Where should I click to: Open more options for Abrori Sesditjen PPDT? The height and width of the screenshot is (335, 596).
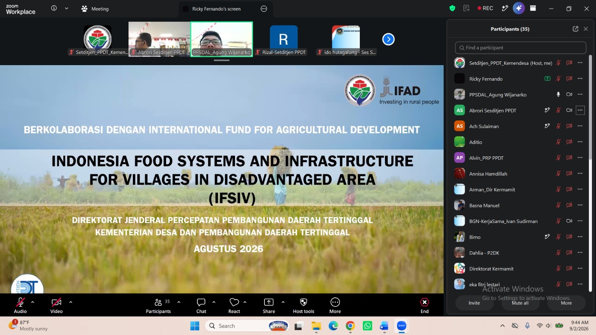(580, 110)
